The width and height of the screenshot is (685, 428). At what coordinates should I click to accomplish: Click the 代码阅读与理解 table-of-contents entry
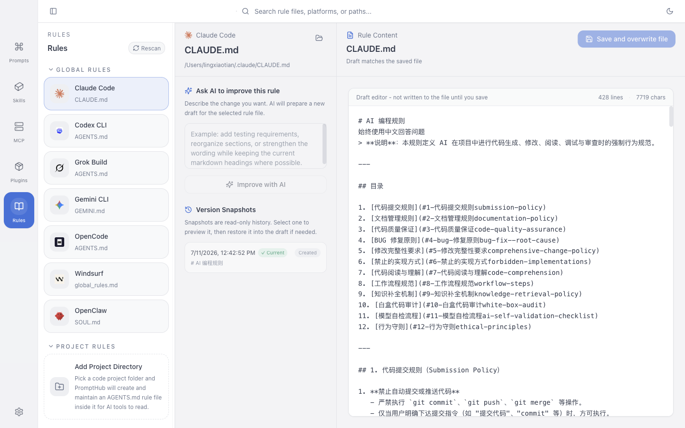(x=460, y=272)
